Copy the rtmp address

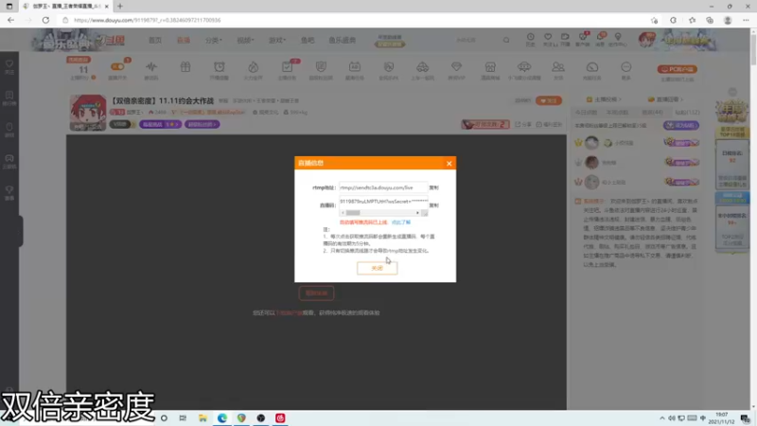point(433,187)
